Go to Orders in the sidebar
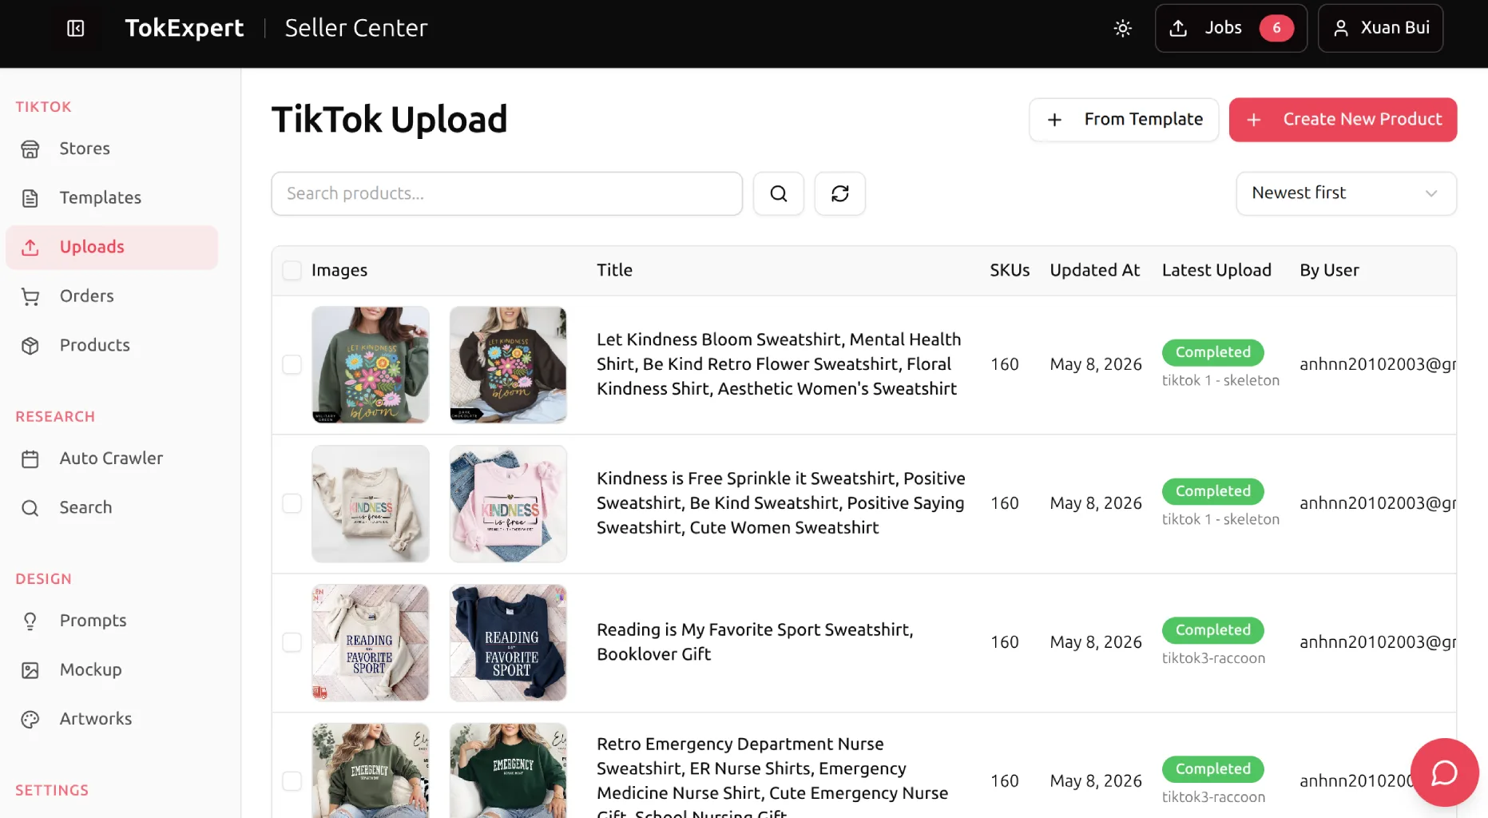 [112, 296]
